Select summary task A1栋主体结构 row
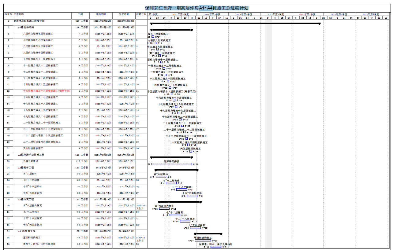Viewport: 393px width, 250px height. coord(30,27)
